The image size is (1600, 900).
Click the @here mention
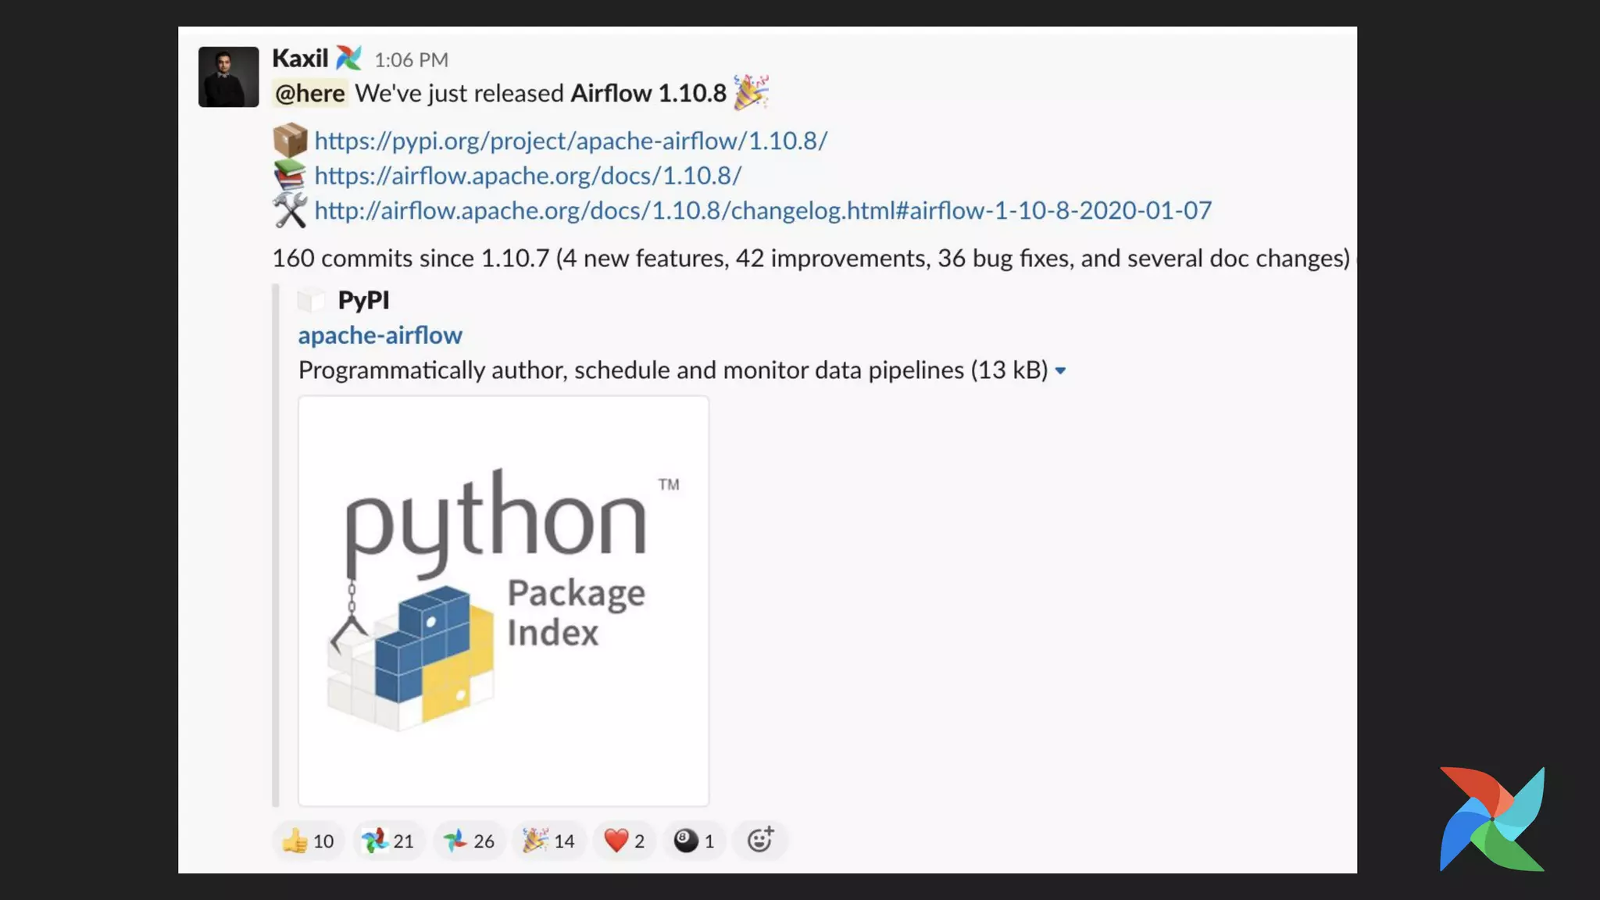point(309,94)
